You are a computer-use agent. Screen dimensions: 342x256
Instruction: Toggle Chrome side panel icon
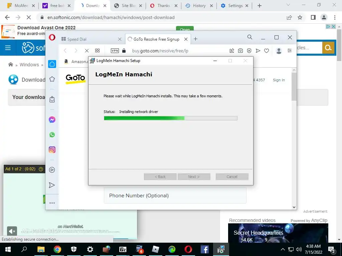313,17
